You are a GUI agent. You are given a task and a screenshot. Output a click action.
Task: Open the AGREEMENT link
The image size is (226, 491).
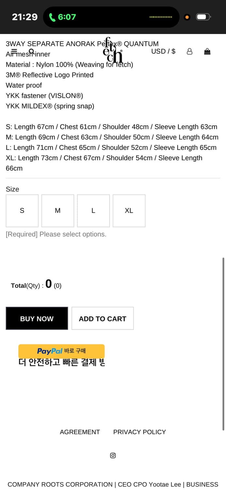(80, 432)
